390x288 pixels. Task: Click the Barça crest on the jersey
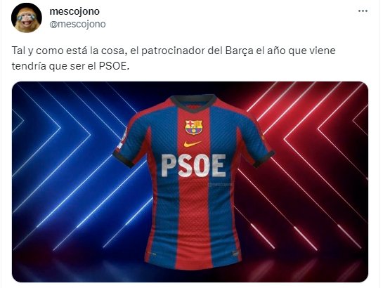pyautogui.click(x=194, y=127)
